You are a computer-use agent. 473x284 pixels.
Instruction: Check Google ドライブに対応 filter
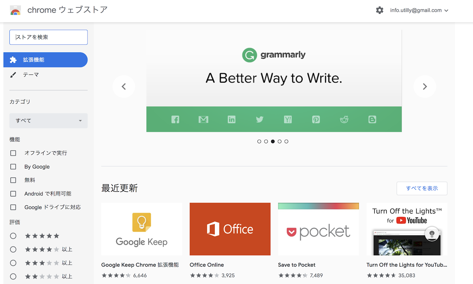(13, 207)
